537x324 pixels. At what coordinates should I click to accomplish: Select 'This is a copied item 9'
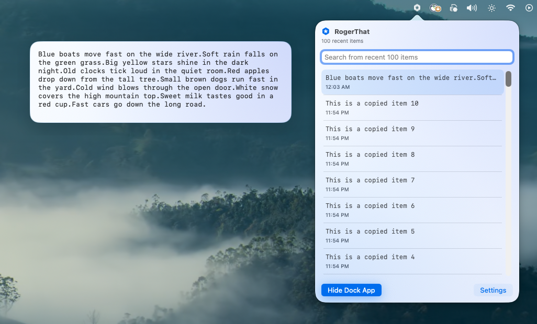click(412, 133)
